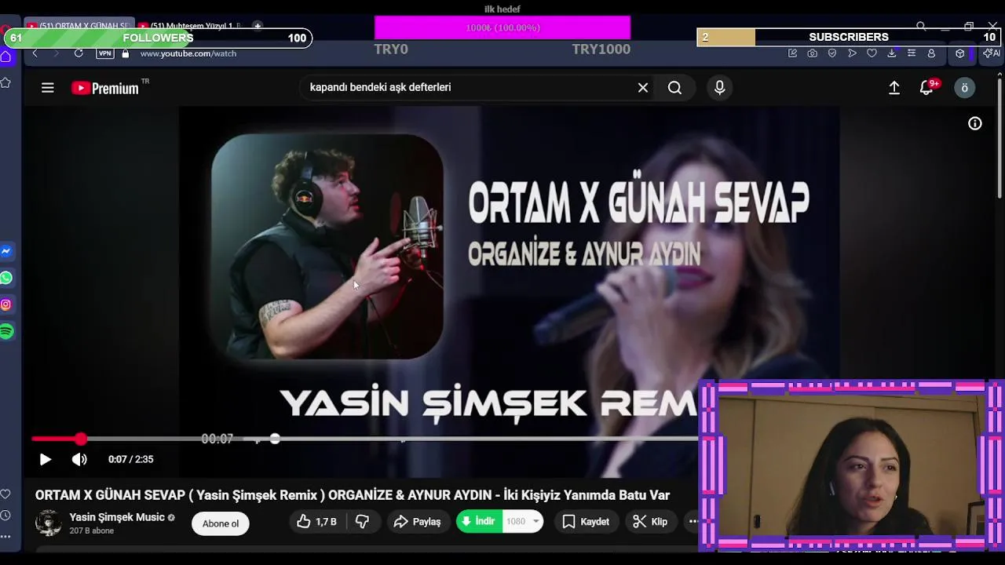This screenshot has height=565, width=1005.
Task: Toggle the browser VPN badge
Action: (104, 53)
